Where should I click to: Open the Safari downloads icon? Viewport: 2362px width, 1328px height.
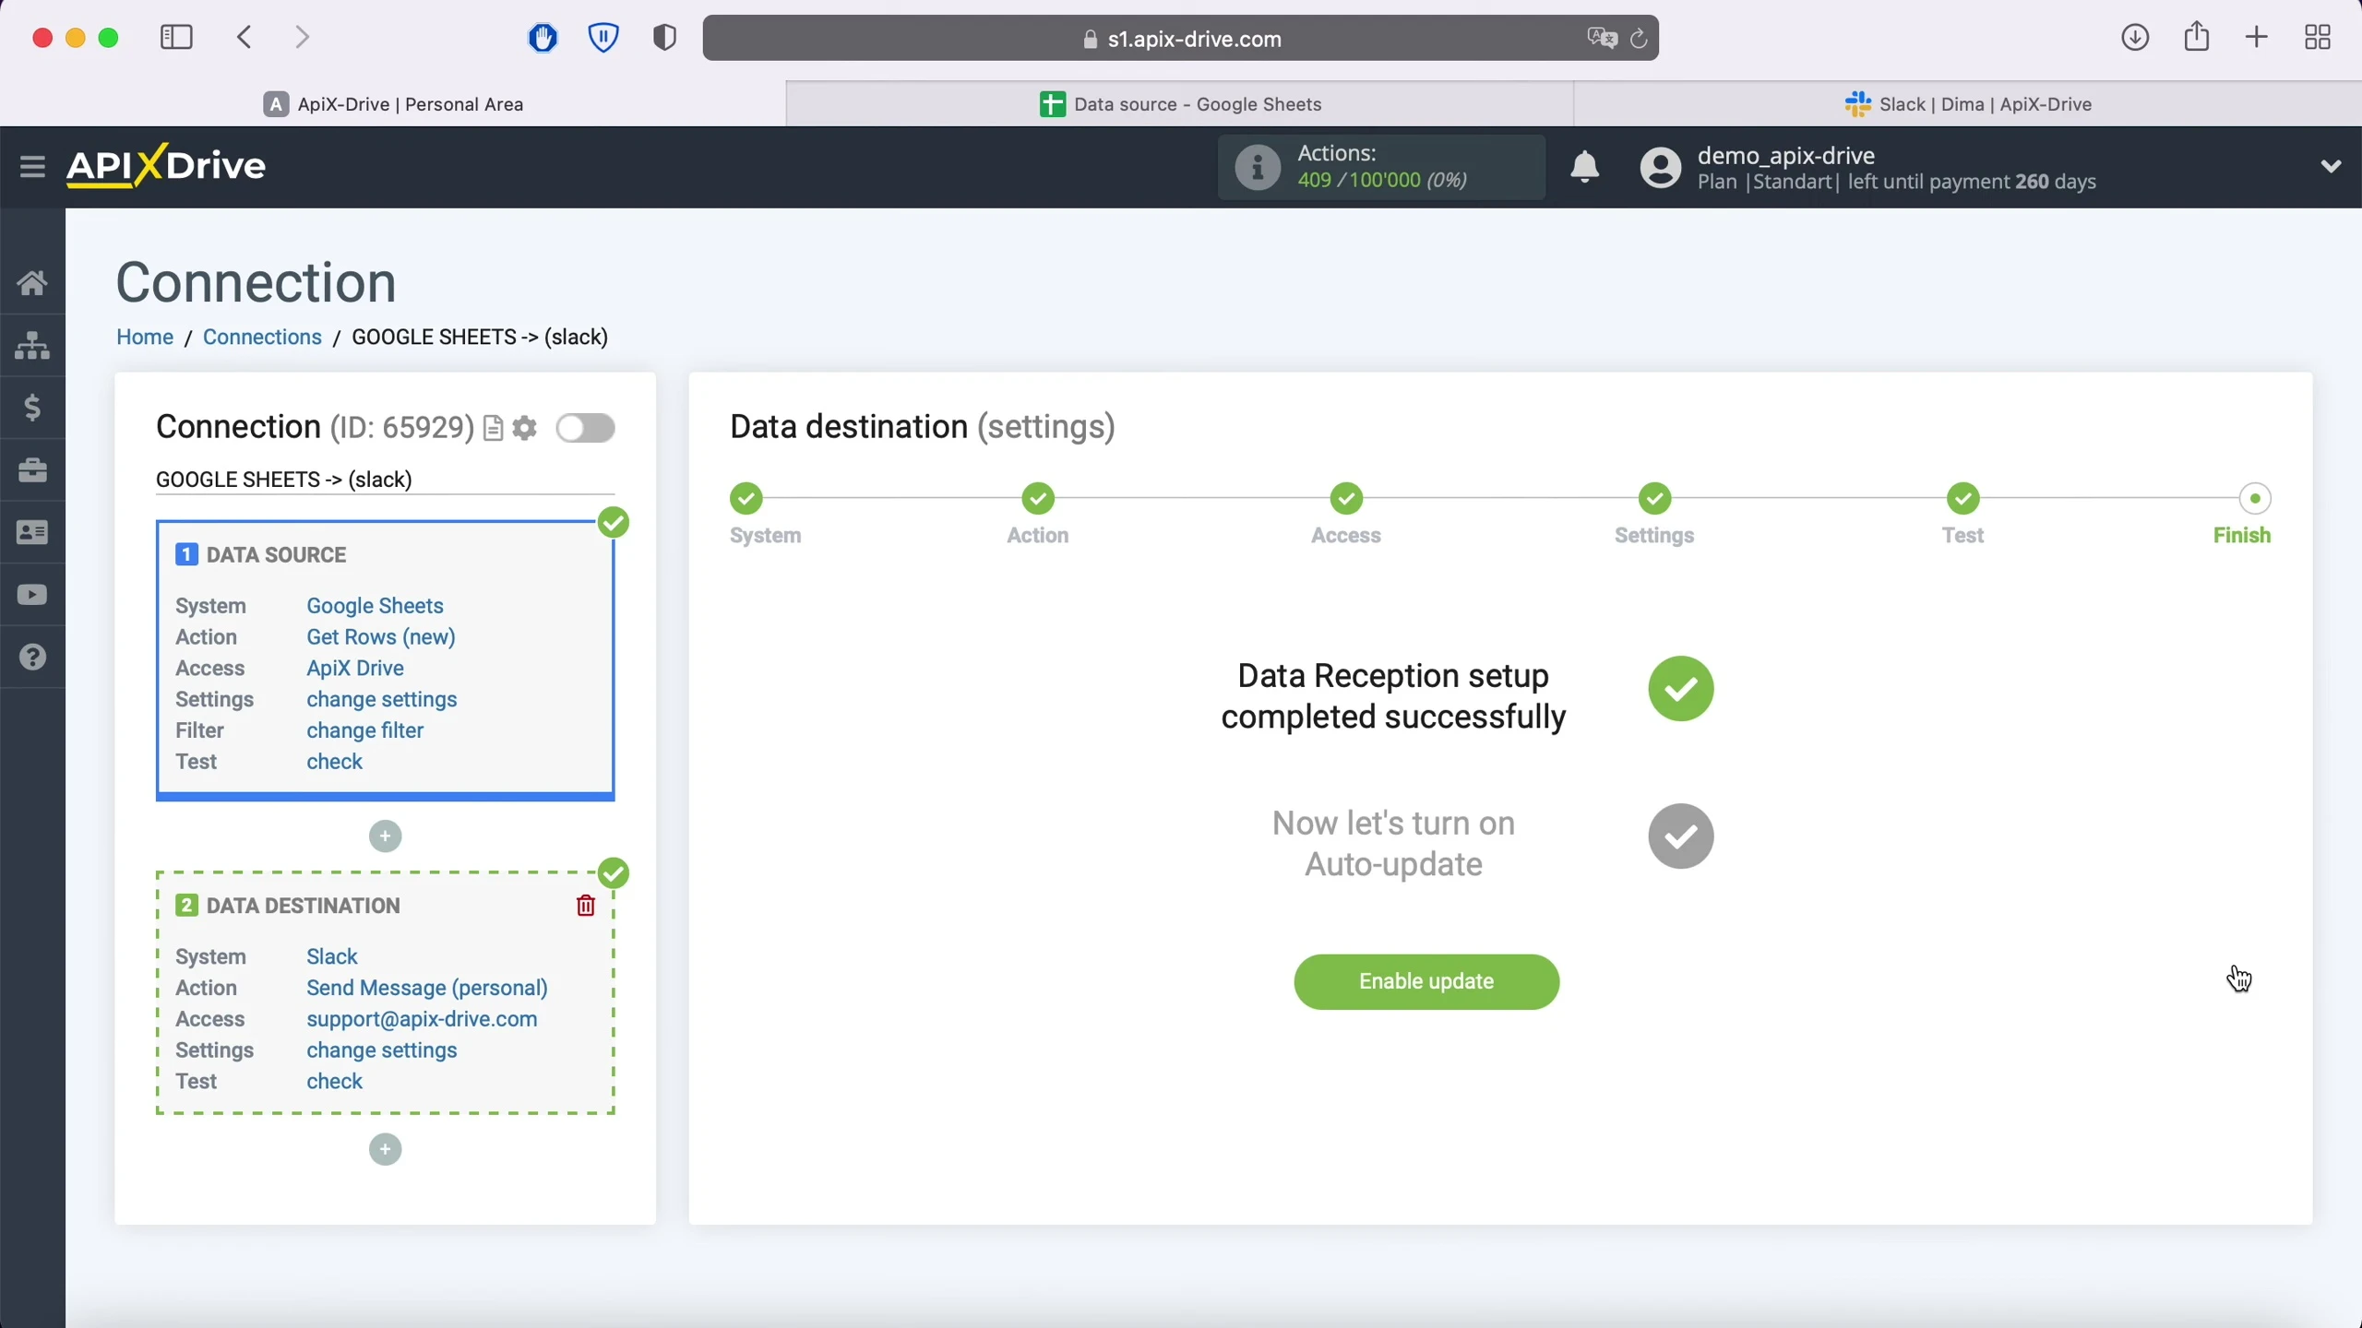(x=2135, y=38)
